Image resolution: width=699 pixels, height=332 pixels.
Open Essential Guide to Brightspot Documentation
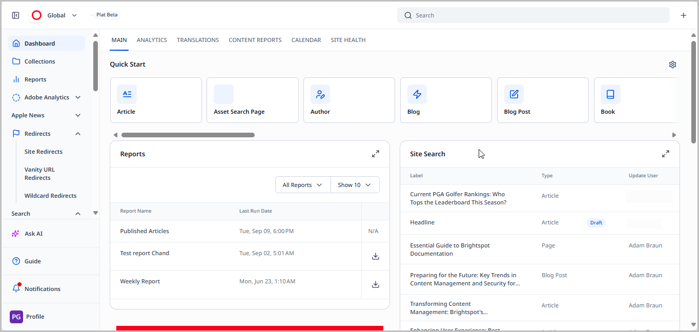coord(449,250)
